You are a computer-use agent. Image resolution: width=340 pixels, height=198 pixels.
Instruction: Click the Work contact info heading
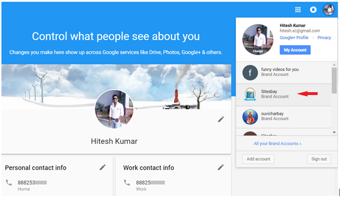(149, 168)
